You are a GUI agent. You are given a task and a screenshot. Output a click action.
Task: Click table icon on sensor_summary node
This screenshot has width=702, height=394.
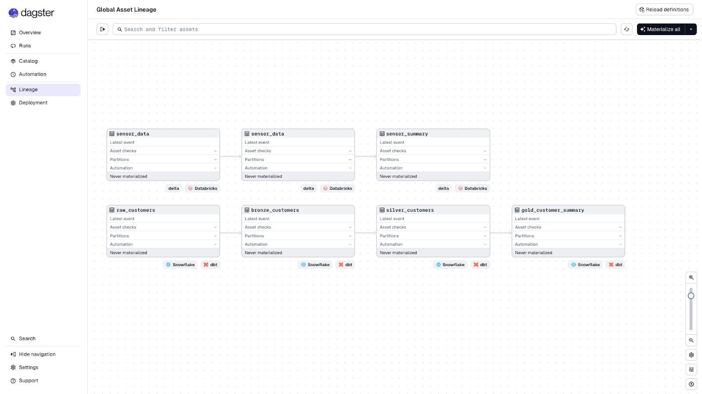382,134
